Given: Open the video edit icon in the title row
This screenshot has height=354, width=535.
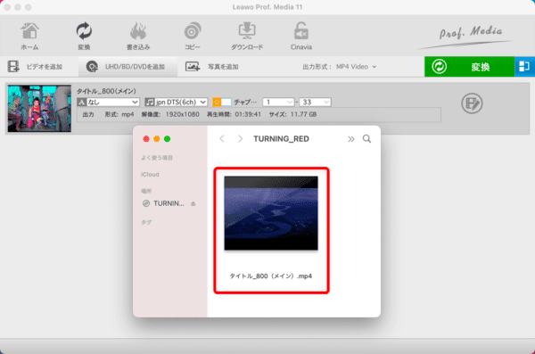Looking at the screenshot, I should click(472, 103).
